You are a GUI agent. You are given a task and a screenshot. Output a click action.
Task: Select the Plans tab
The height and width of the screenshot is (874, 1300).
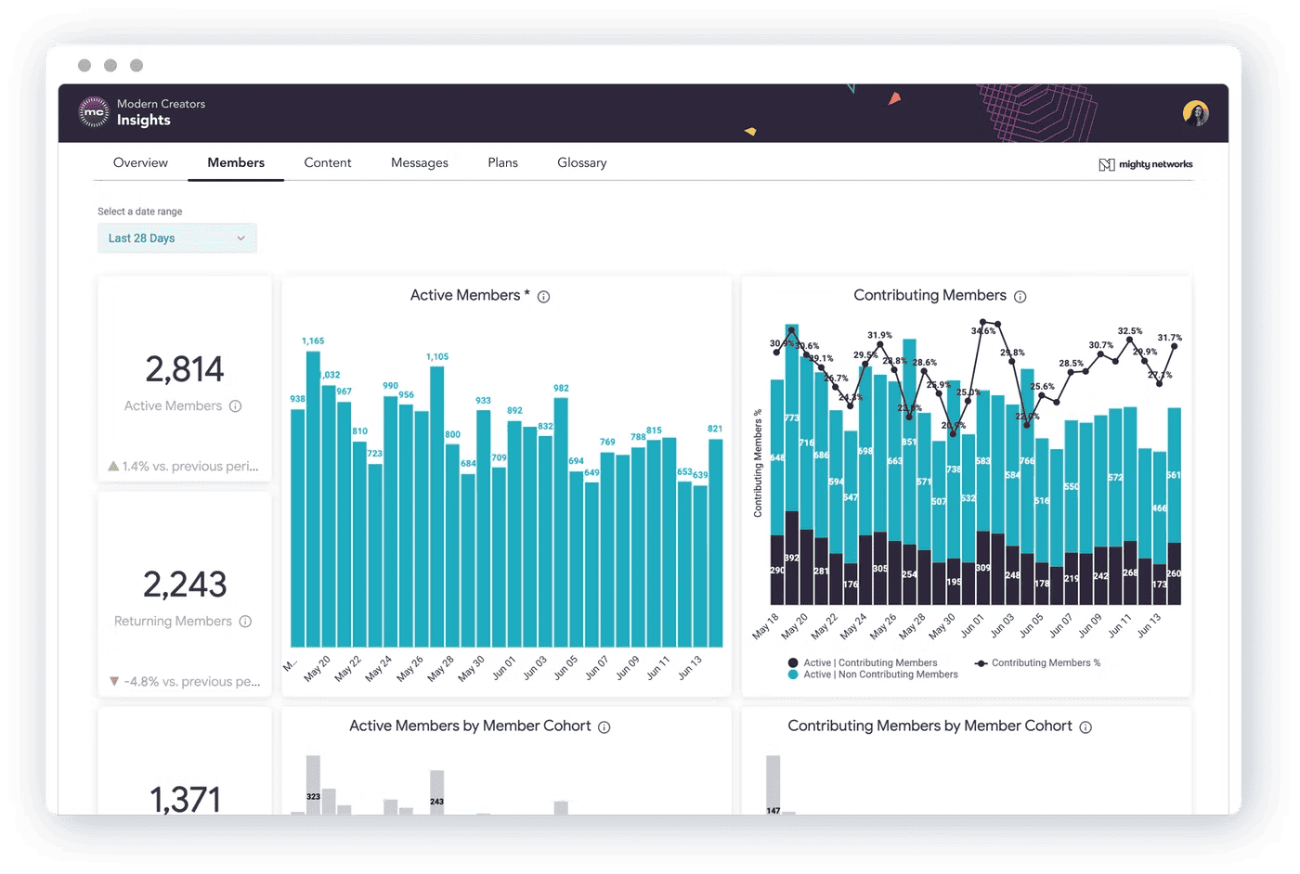[x=501, y=162]
